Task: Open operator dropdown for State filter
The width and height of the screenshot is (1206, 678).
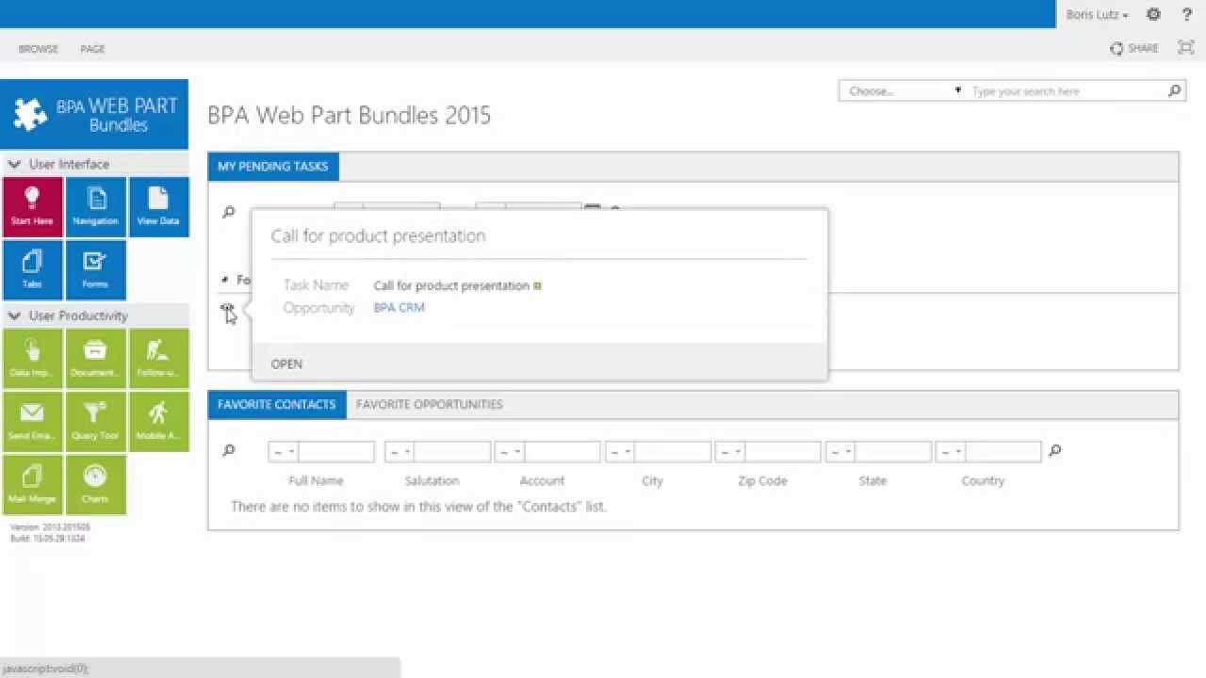Action: [x=840, y=451]
